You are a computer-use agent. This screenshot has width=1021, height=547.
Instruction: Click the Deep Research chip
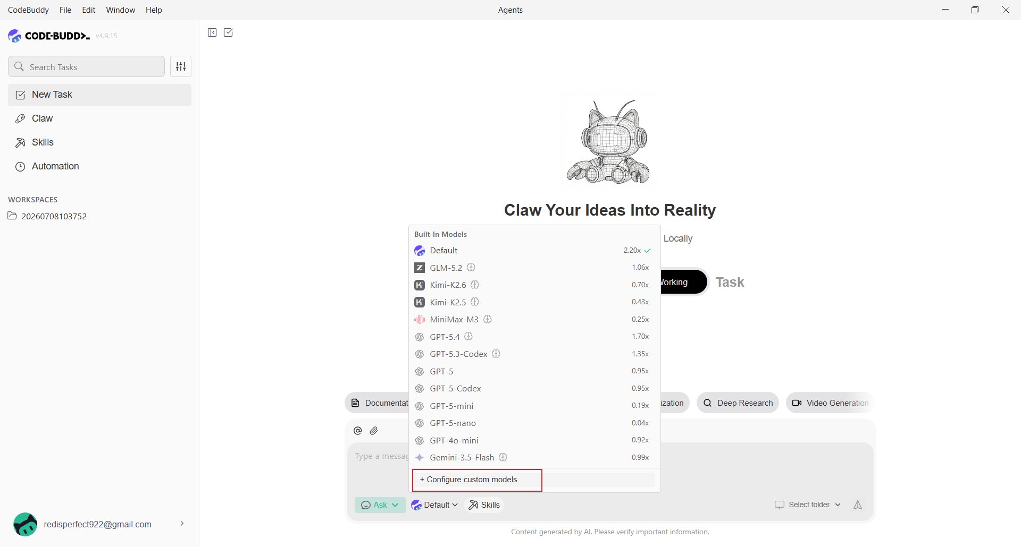click(738, 403)
